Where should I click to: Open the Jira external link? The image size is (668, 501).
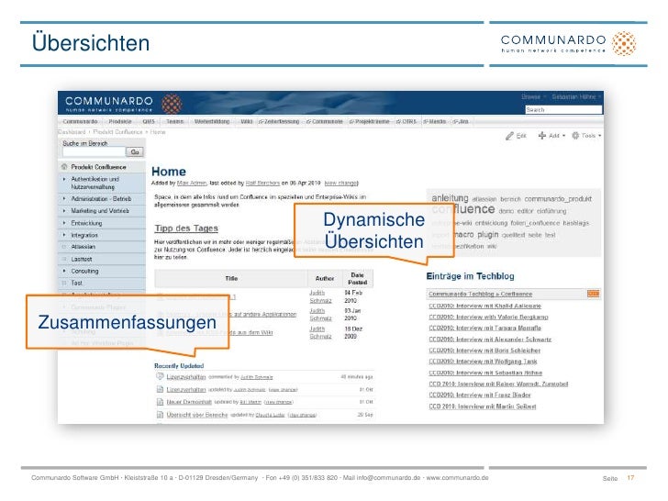click(461, 122)
